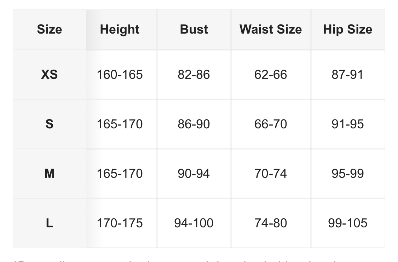
Task: Click the 99-105 hip cell
Action: coord(347,223)
